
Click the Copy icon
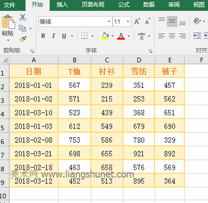(22, 28)
